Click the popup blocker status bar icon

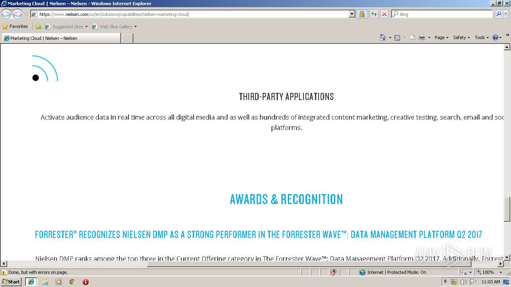click(x=334, y=272)
